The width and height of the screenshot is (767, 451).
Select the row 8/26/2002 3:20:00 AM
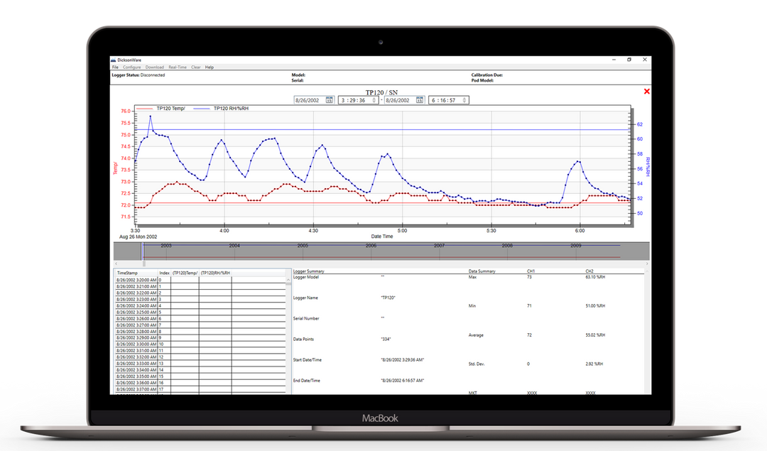pyautogui.click(x=200, y=281)
